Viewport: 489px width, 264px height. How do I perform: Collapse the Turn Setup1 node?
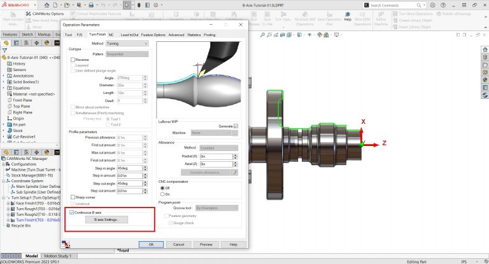4,198
